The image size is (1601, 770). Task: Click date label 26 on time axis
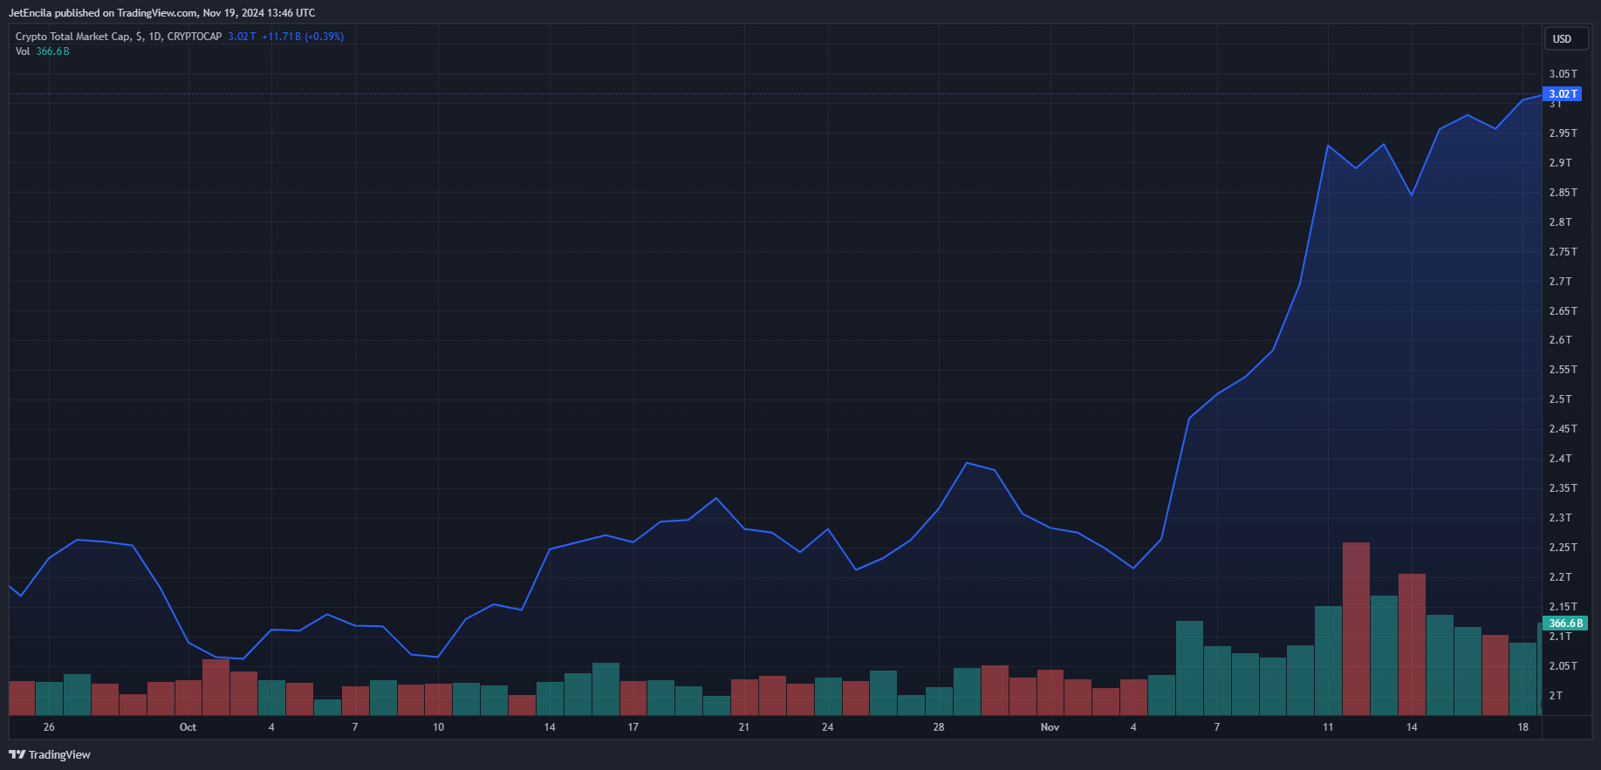point(49,726)
